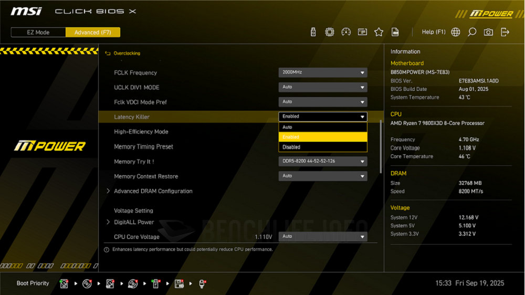Click the settings list scrollbar
525x295 pixels.
coord(380,146)
